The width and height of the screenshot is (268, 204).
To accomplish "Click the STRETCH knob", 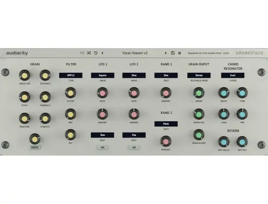I will [x=45, y=119].
